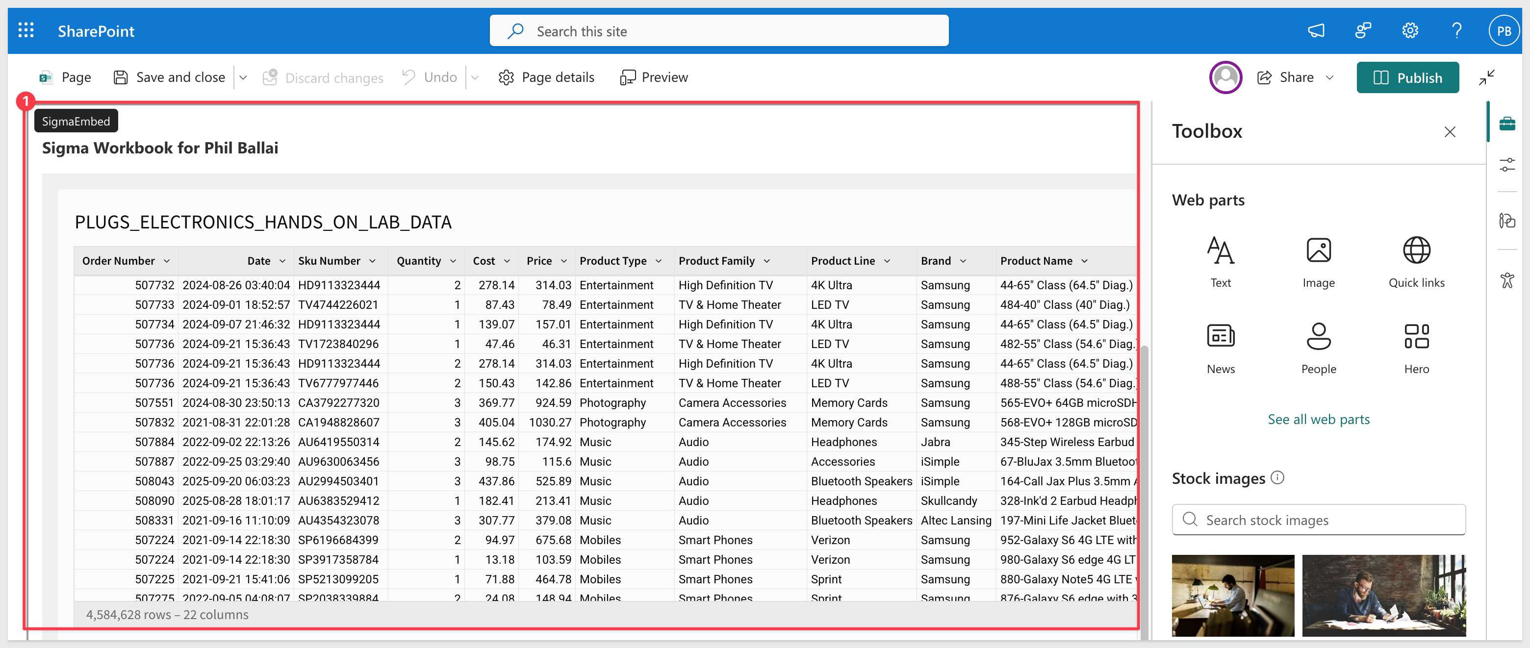The image size is (1530, 648).
Task: Select the Toolbox briefcase icon in right rail
Action: 1507,124
